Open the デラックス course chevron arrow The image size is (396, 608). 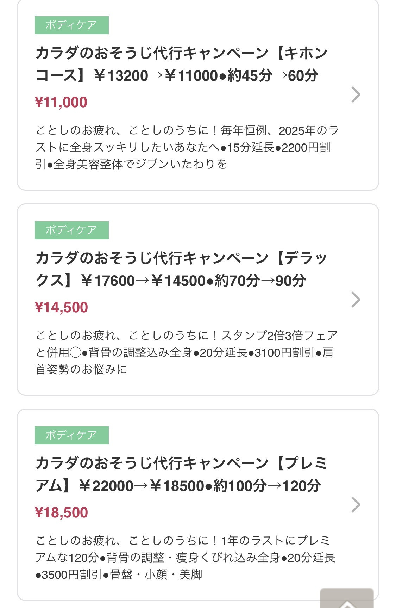click(356, 300)
